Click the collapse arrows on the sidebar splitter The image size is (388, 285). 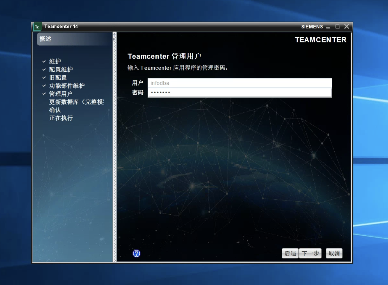(x=114, y=37)
